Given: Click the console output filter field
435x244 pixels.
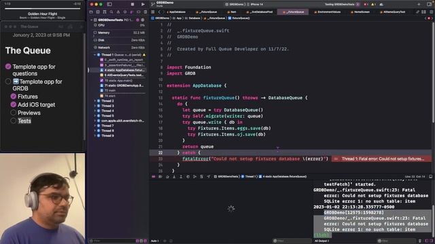Looking at the screenshot, I should click(x=397, y=241).
